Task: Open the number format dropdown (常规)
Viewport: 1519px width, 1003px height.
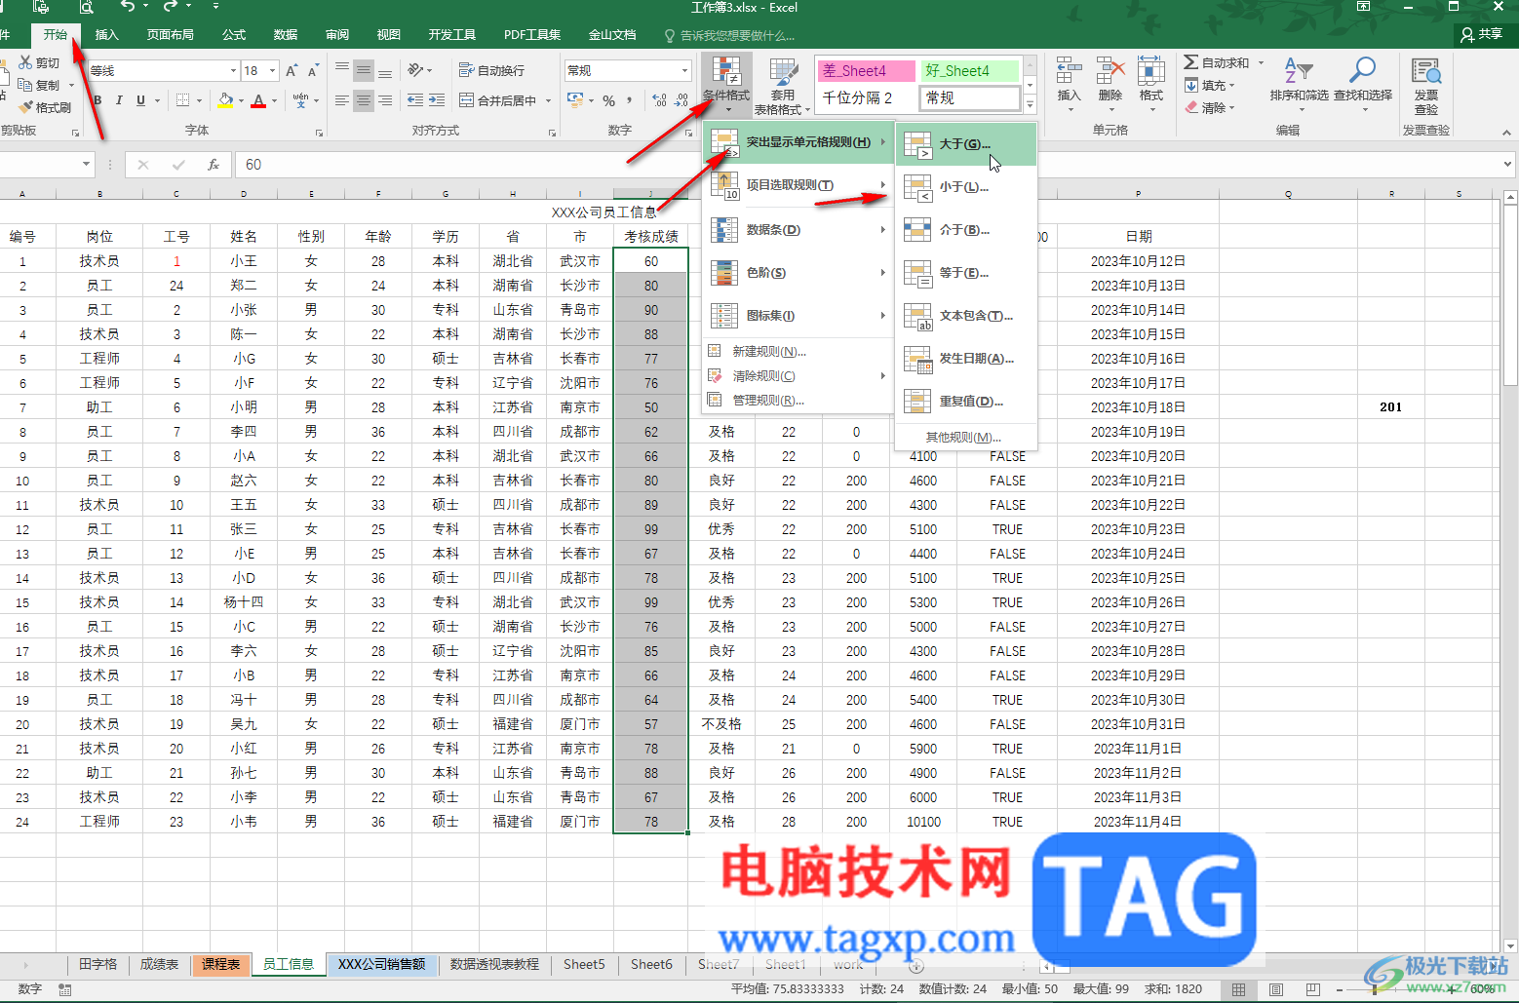Action: (684, 70)
